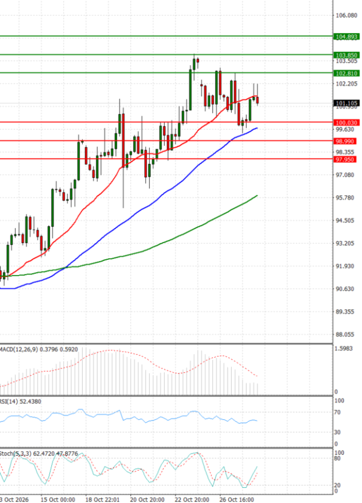The width and height of the screenshot is (362, 503).
Task: Click the 98.990 red support label
Action: point(345,141)
